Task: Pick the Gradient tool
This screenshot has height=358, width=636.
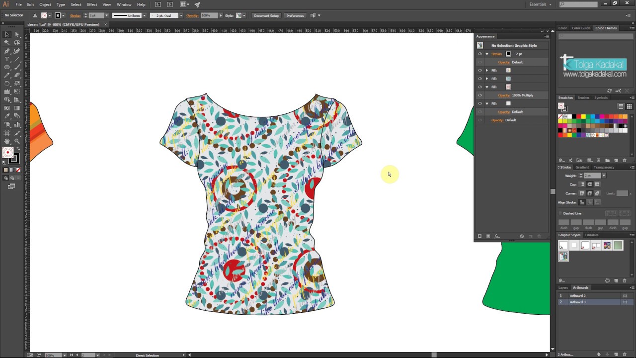Action: pos(17,108)
